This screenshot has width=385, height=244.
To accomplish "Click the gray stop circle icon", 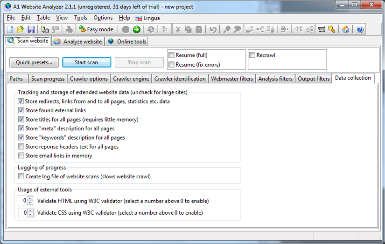I will [126, 29].
